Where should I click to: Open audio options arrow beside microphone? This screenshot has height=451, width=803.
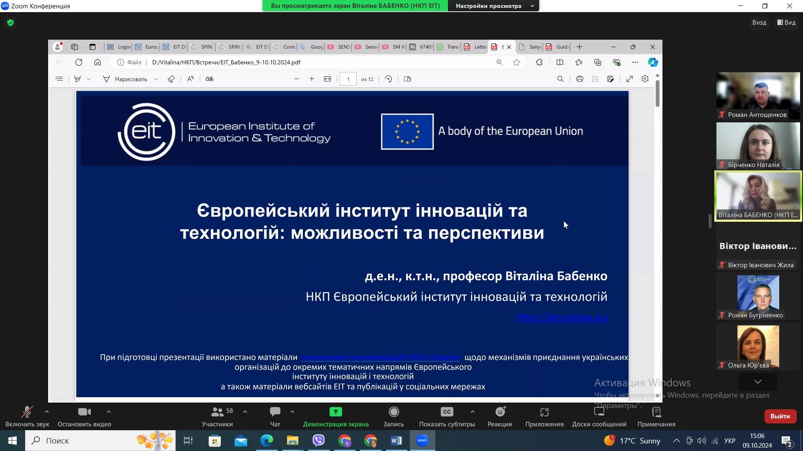point(47,412)
